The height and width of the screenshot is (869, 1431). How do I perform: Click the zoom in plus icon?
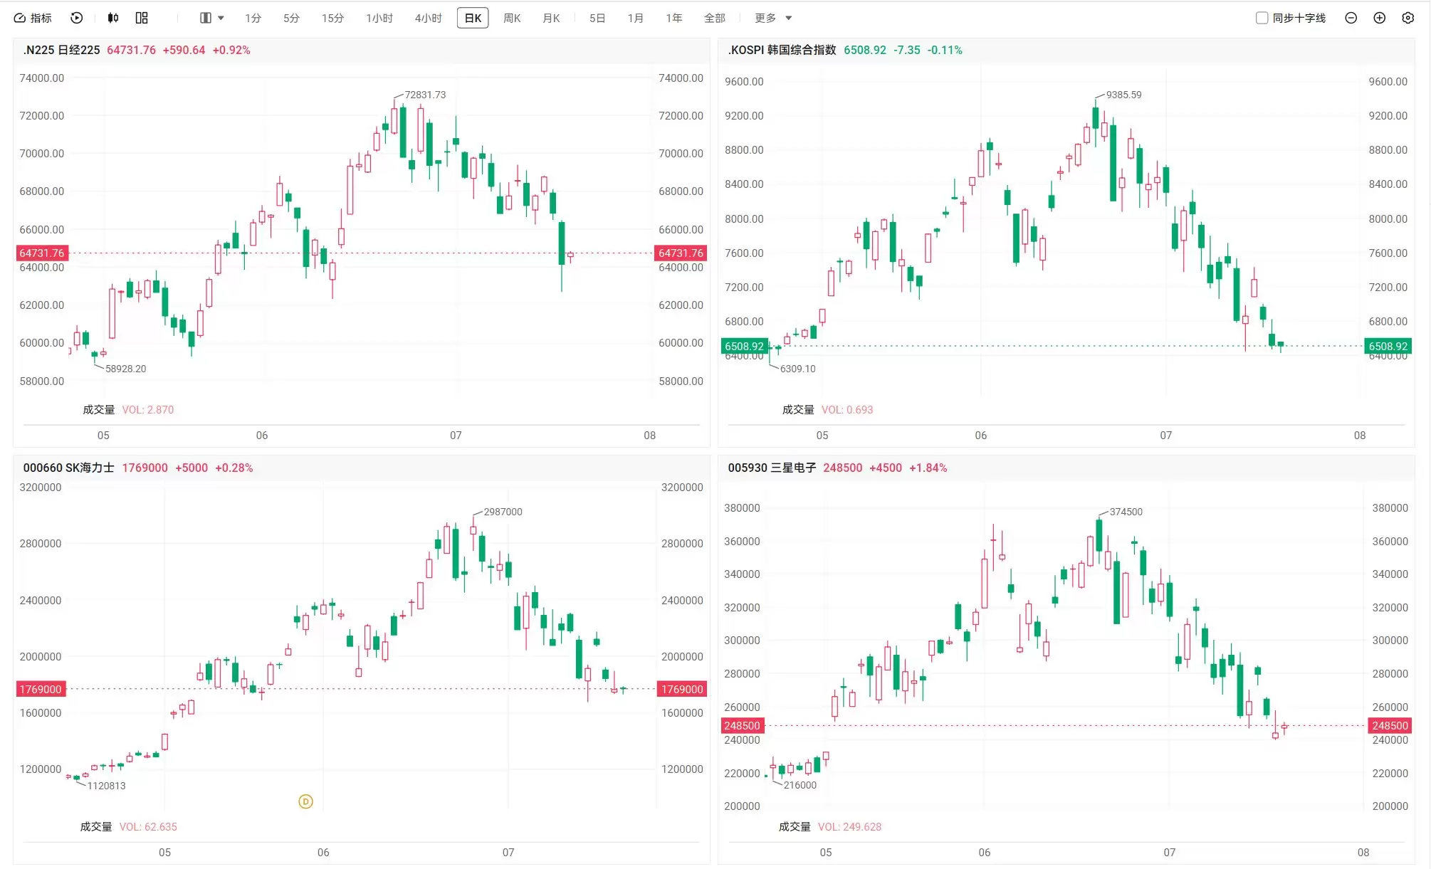[x=1379, y=18]
